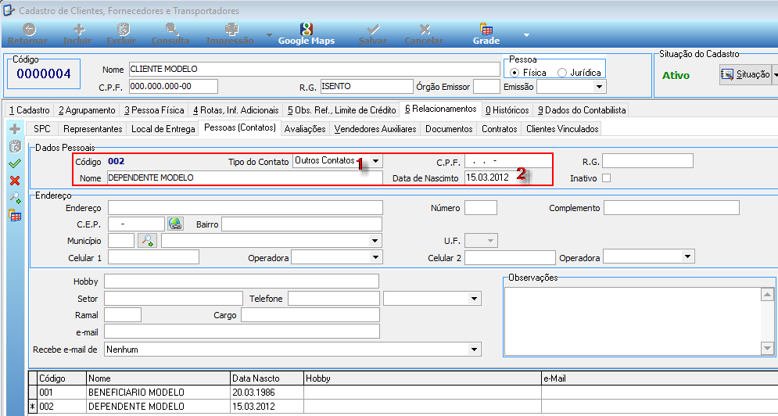Click the e-mail input field
This screenshot has height=416, width=778.
(x=242, y=332)
